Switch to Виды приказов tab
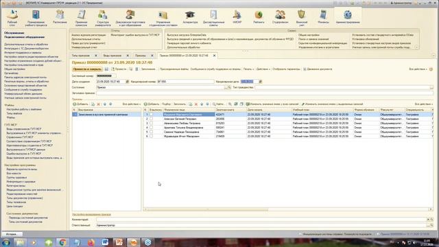The image size is (439, 247). [x=112, y=56]
